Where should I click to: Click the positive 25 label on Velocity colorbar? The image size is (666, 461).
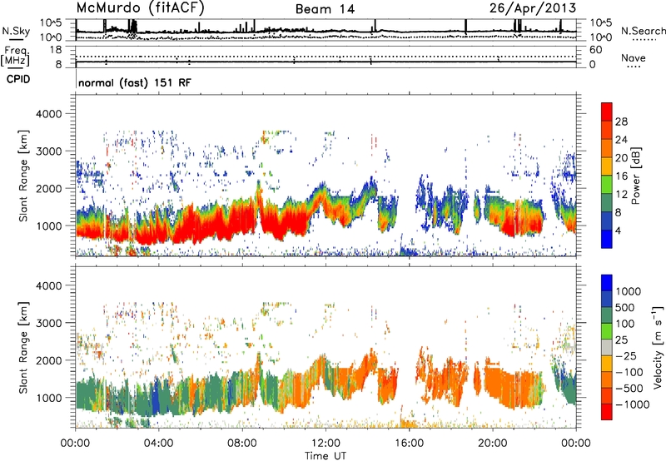click(621, 340)
